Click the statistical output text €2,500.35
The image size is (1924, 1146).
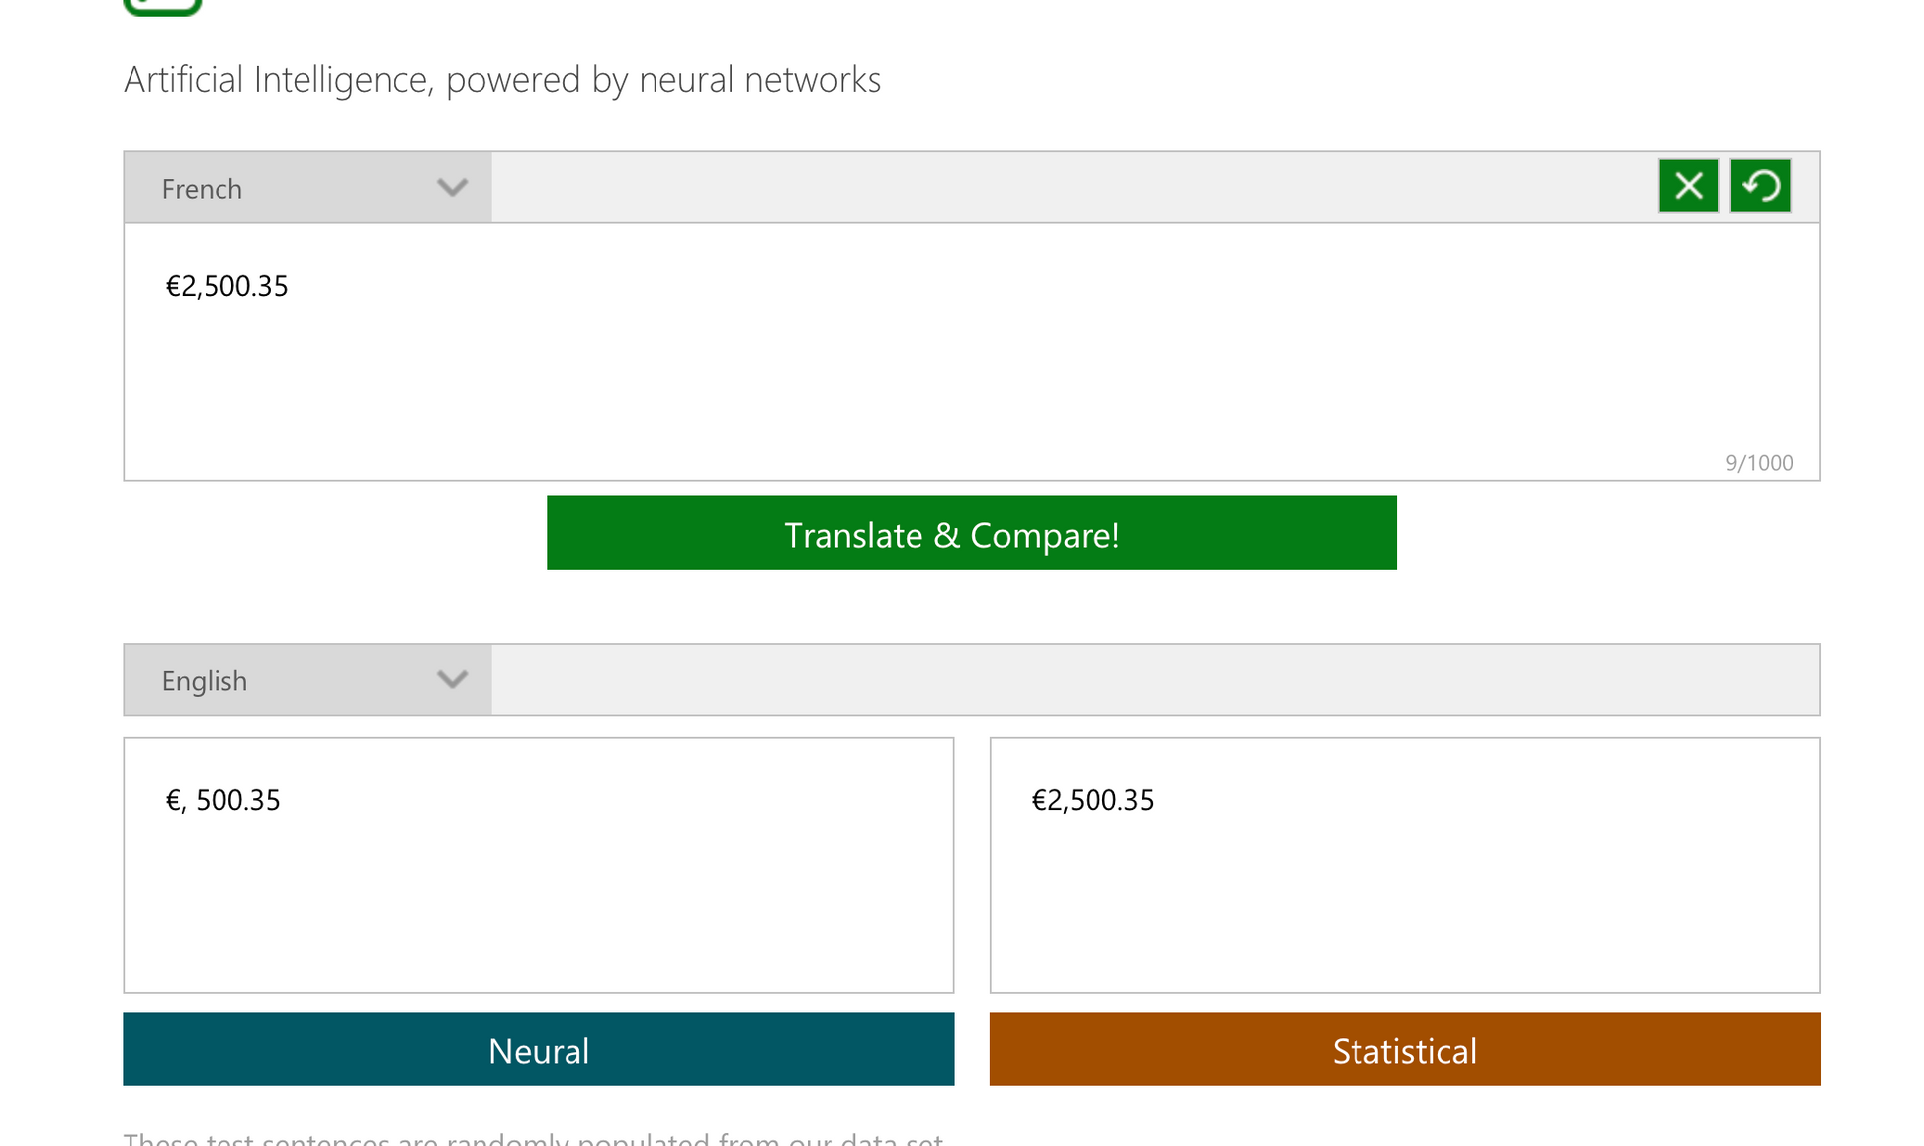click(x=1093, y=800)
